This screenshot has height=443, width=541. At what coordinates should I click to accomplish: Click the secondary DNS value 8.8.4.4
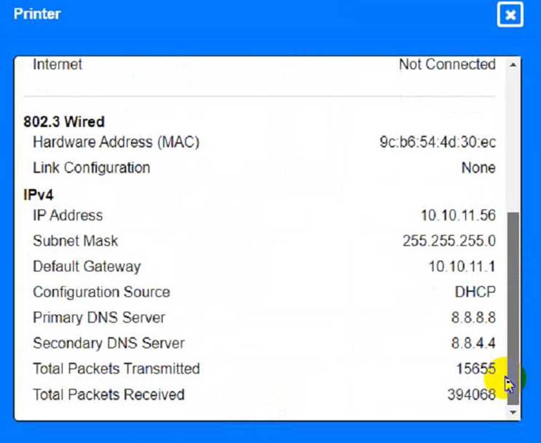click(473, 344)
